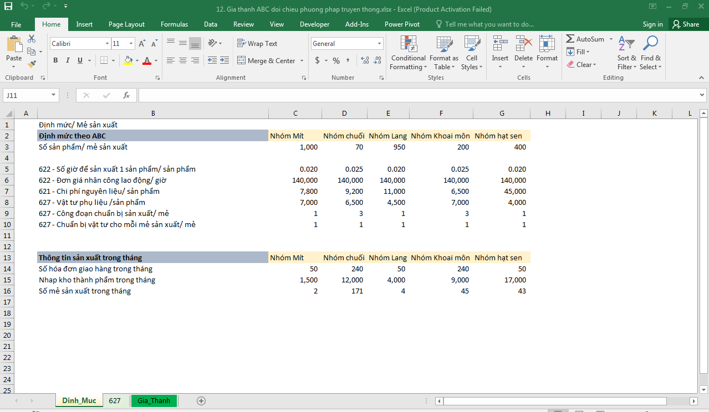The width and height of the screenshot is (709, 412).
Task: Cut selection with the scissors icon
Action: [x=32, y=39]
